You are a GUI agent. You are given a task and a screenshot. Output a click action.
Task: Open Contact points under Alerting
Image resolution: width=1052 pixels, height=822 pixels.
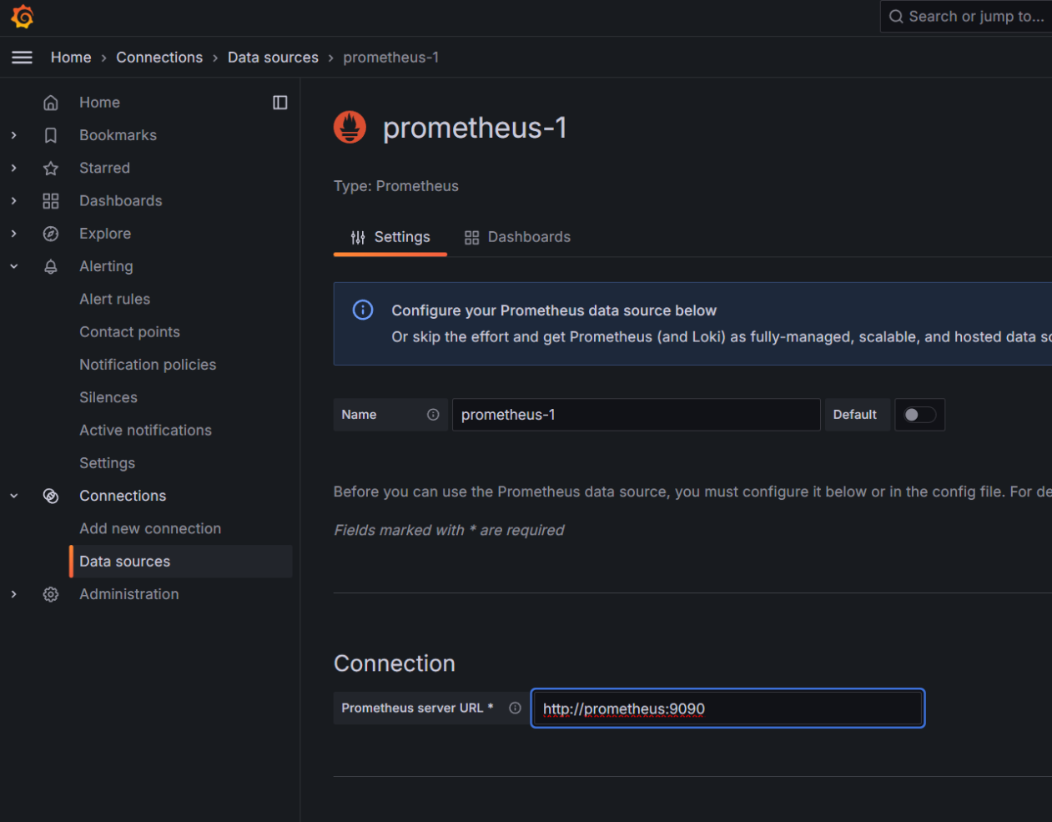click(129, 332)
